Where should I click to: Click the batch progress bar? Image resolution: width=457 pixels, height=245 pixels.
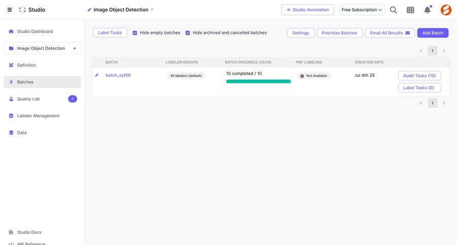click(x=258, y=81)
